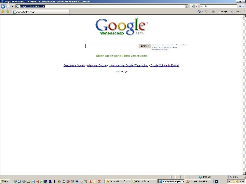Click the folder icon in Quick Launch
Screen dimensions: 246x184
28,181
